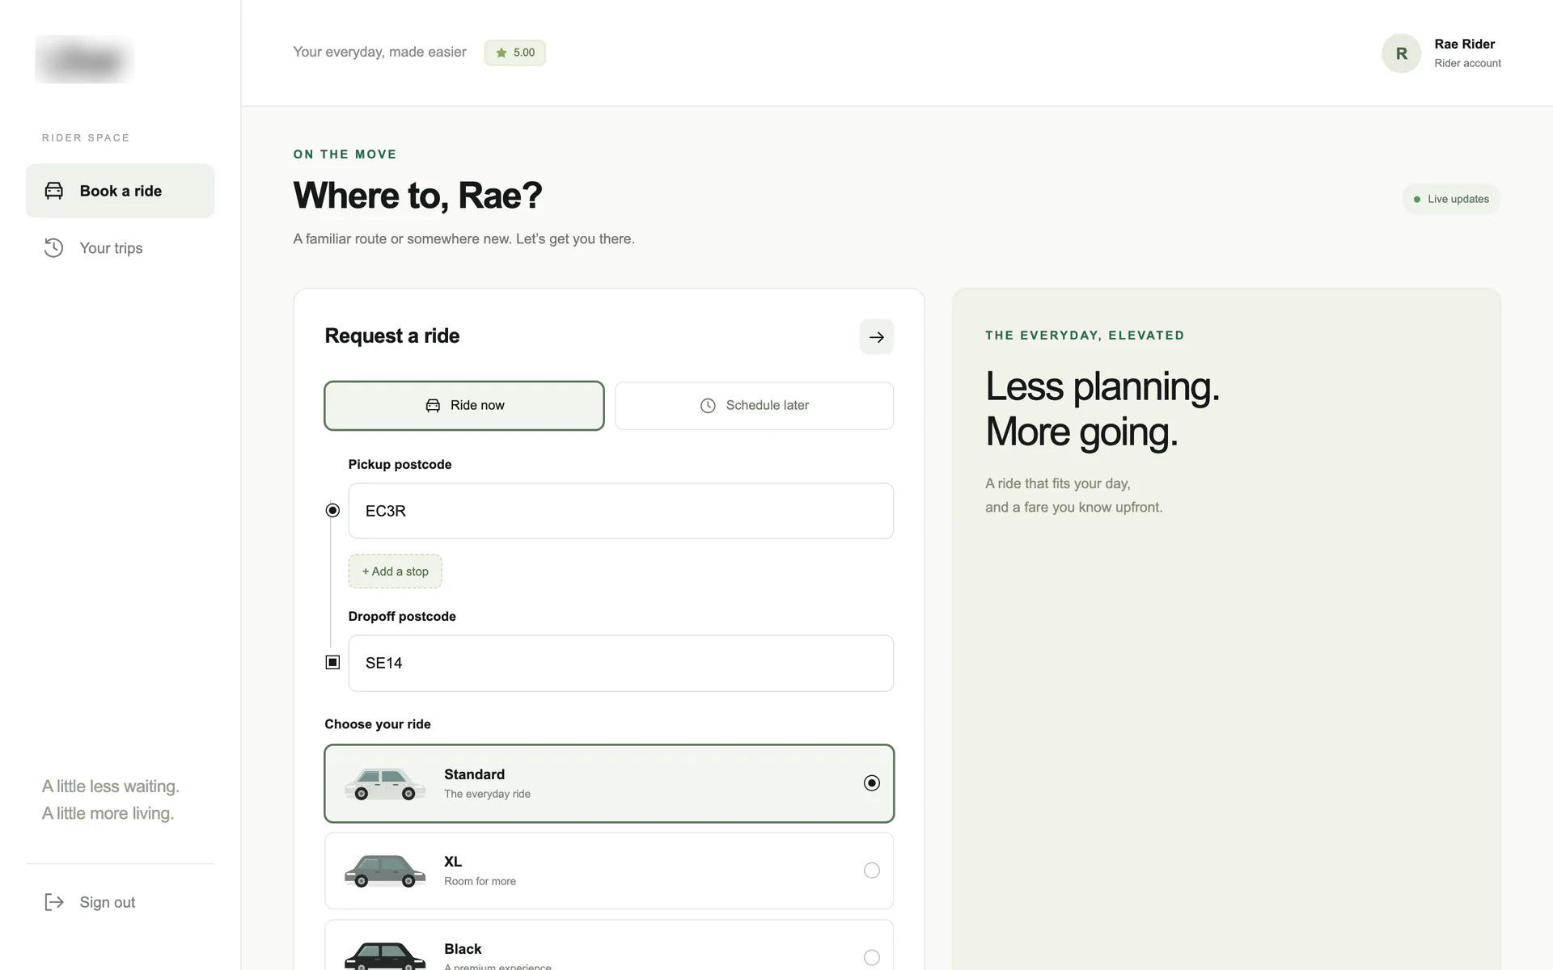Click 'Room for more' XL description
Viewport: 1553px width, 970px height.
(x=480, y=881)
